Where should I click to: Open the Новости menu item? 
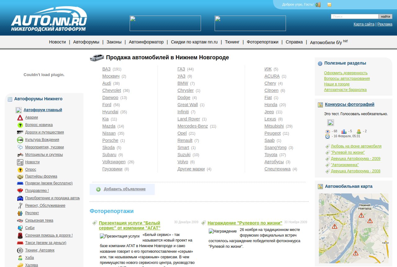[57, 42]
